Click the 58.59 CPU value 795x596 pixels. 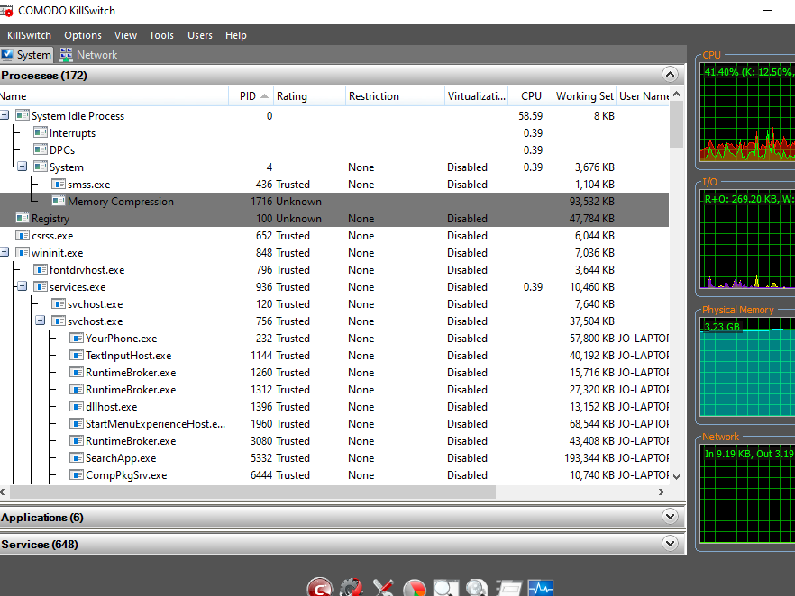(530, 116)
